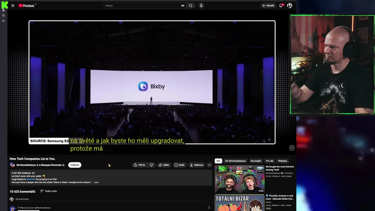The width and height of the screenshot is (375, 211).
Task: Click the round watermark icon beside the player
Action: coord(292,148)
